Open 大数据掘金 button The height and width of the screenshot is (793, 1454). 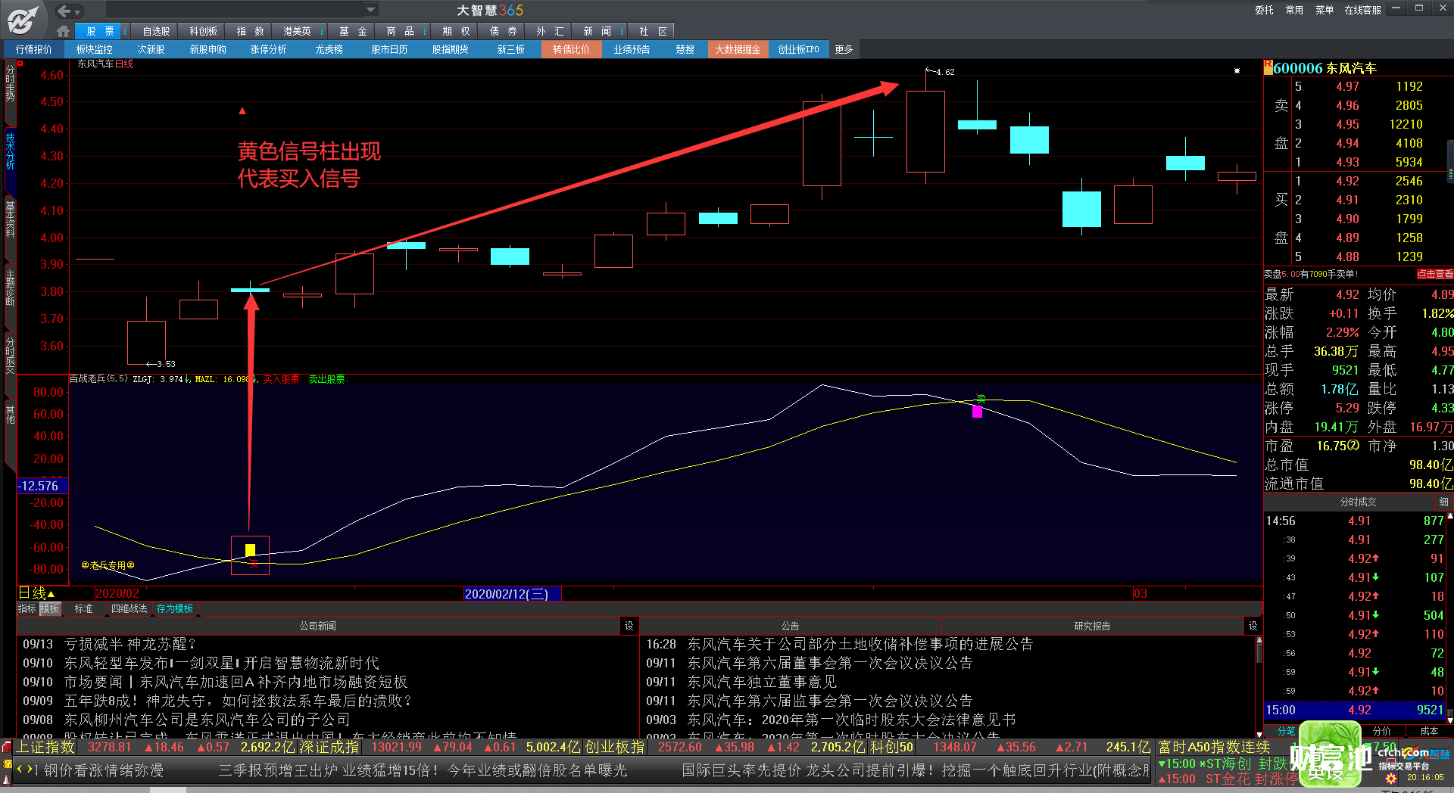coord(738,49)
